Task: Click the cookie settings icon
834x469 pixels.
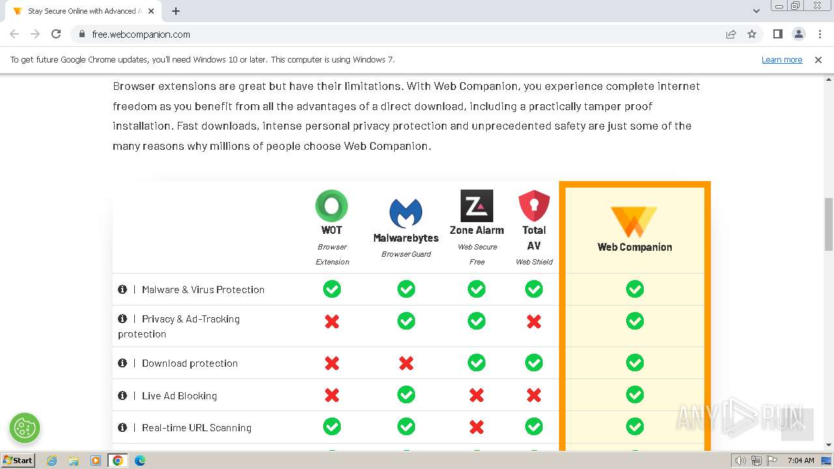Action: click(x=25, y=428)
